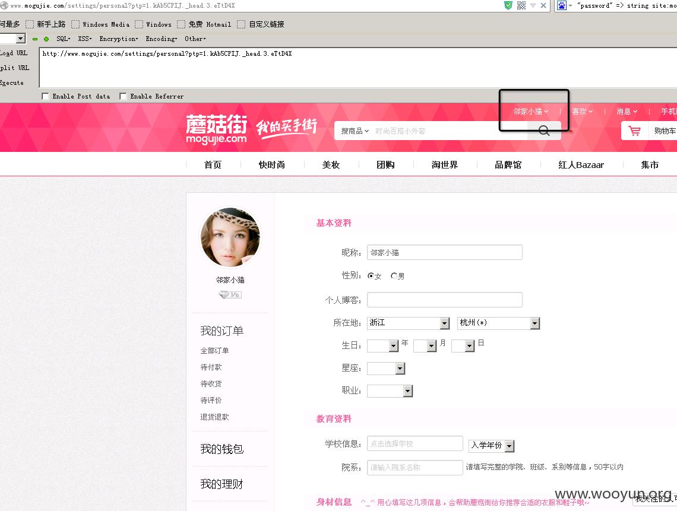The image size is (677, 511).
Task: Enable Referrer checkbox
Action: 123,96
